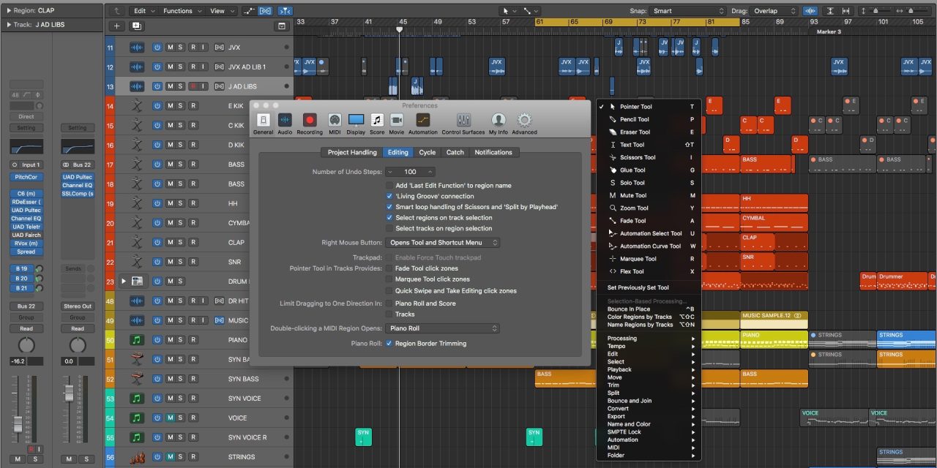Open the Snap Smart dropdown
Image resolution: width=937 pixels, height=468 pixels.
click(687, 11)
